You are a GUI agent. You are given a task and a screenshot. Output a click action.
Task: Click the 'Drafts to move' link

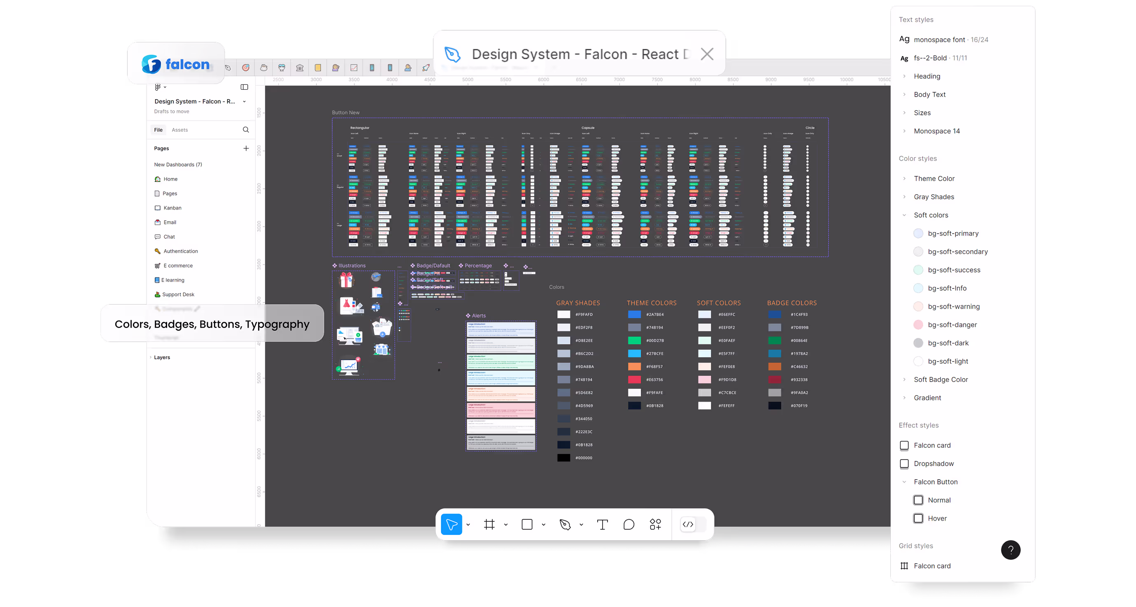pos(172,112)
